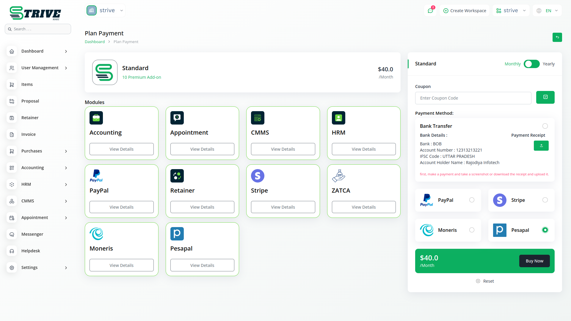The width and height of the screenshot is (571, 321).
Task: Click the ZATCA module icon
Action: tap(338, 176)
